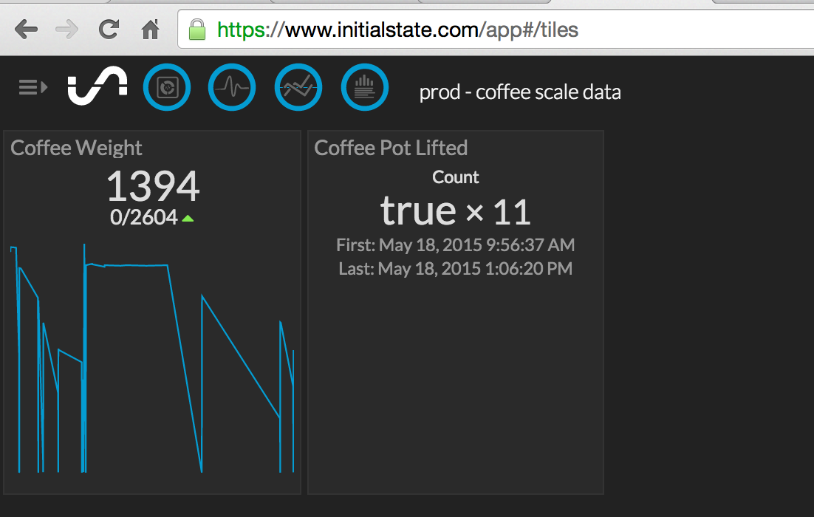Open the Lines chart view icon
This screenshot has height=517, width=814.
point(298,88)
